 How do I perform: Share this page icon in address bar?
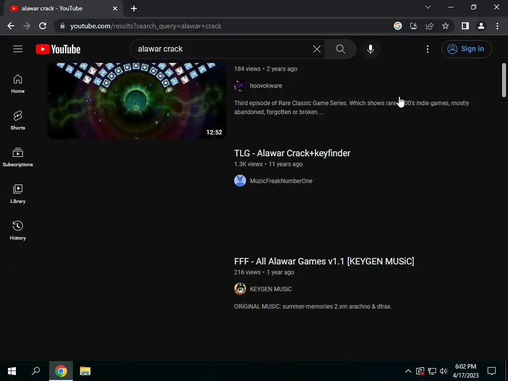(430, 26)
